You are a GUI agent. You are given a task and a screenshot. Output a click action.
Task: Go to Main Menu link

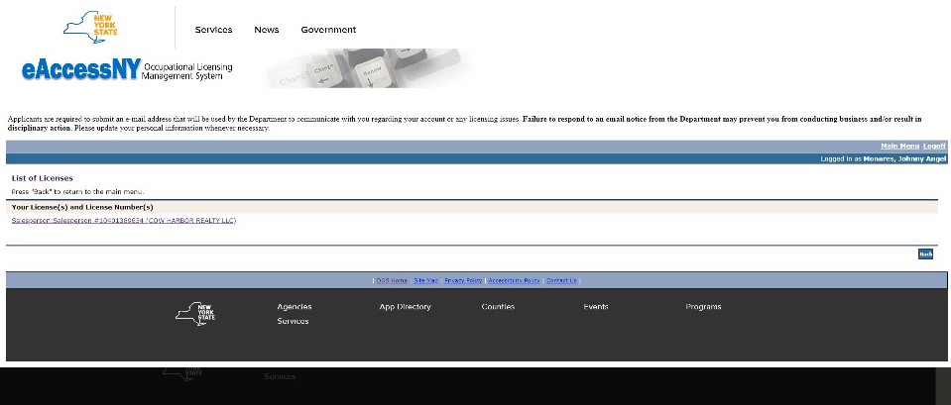(x=899, y=146)
